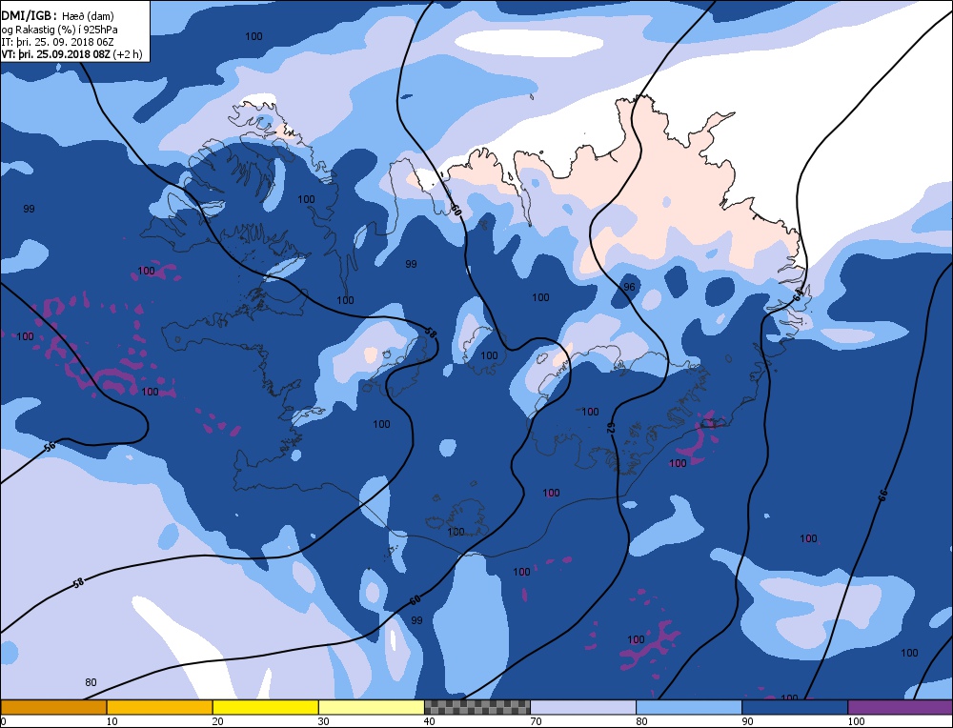Screen dimensions: 953x728
Task: Click the legend tick label '30'
Action: click(323, 721)
